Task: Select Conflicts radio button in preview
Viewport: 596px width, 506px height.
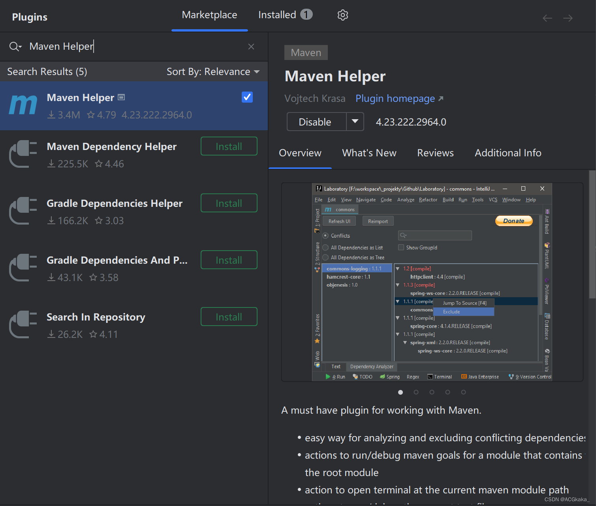Action: (326, 236)
